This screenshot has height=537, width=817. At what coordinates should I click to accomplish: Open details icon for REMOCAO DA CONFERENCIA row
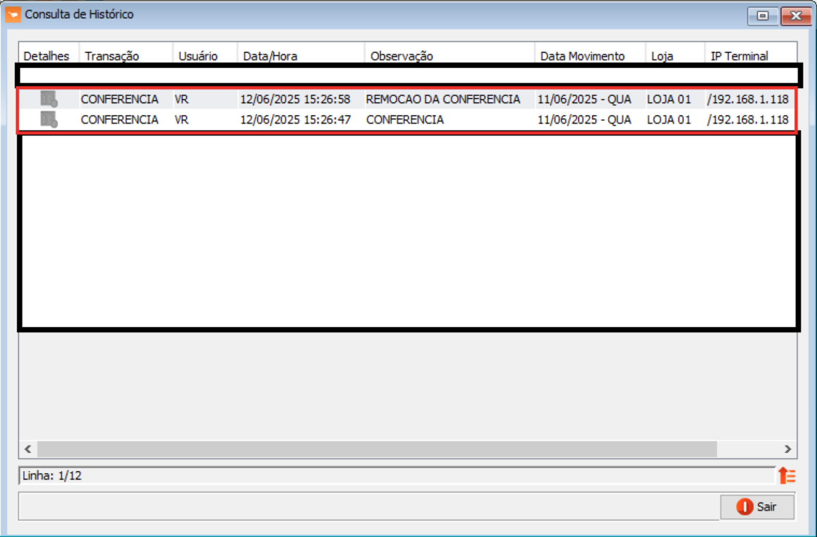(x=49, y=99)
